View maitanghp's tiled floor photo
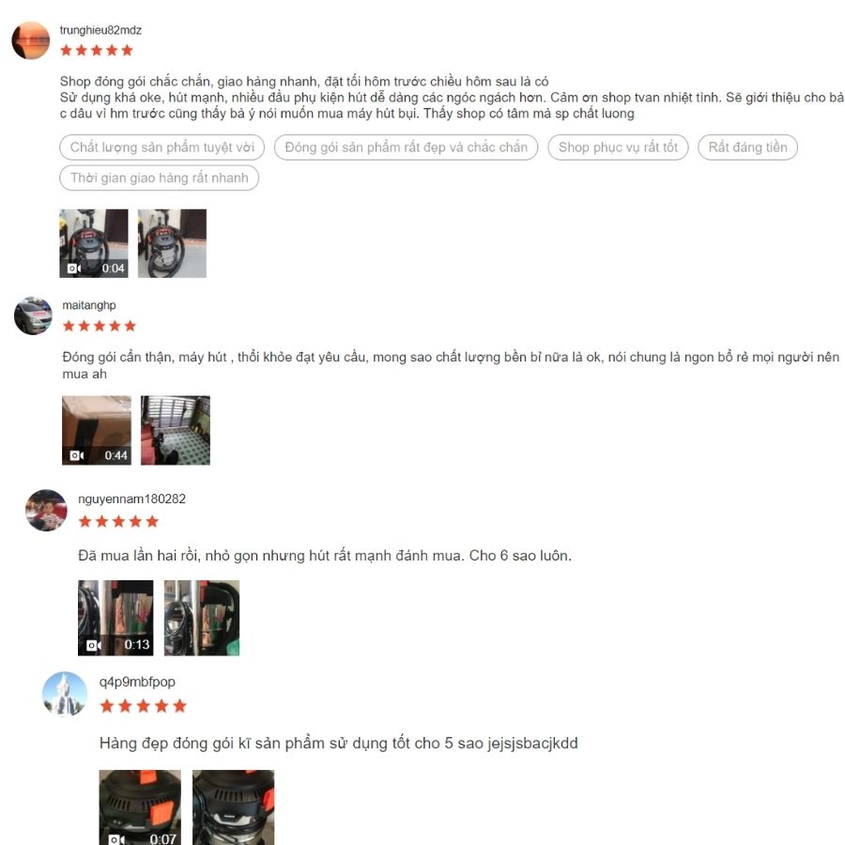The height and width of the screenshot is (845, 845). (x=176, y=431)
